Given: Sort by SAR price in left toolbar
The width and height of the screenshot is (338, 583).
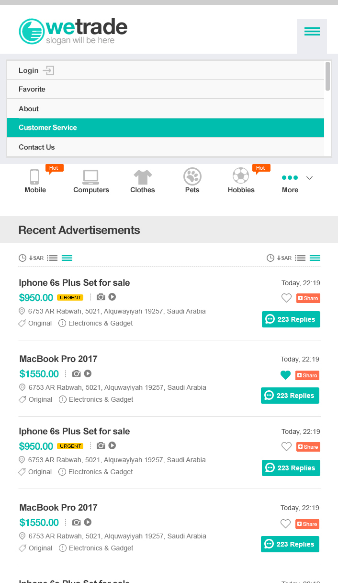Looking at the screenshot, I should 36,258.
